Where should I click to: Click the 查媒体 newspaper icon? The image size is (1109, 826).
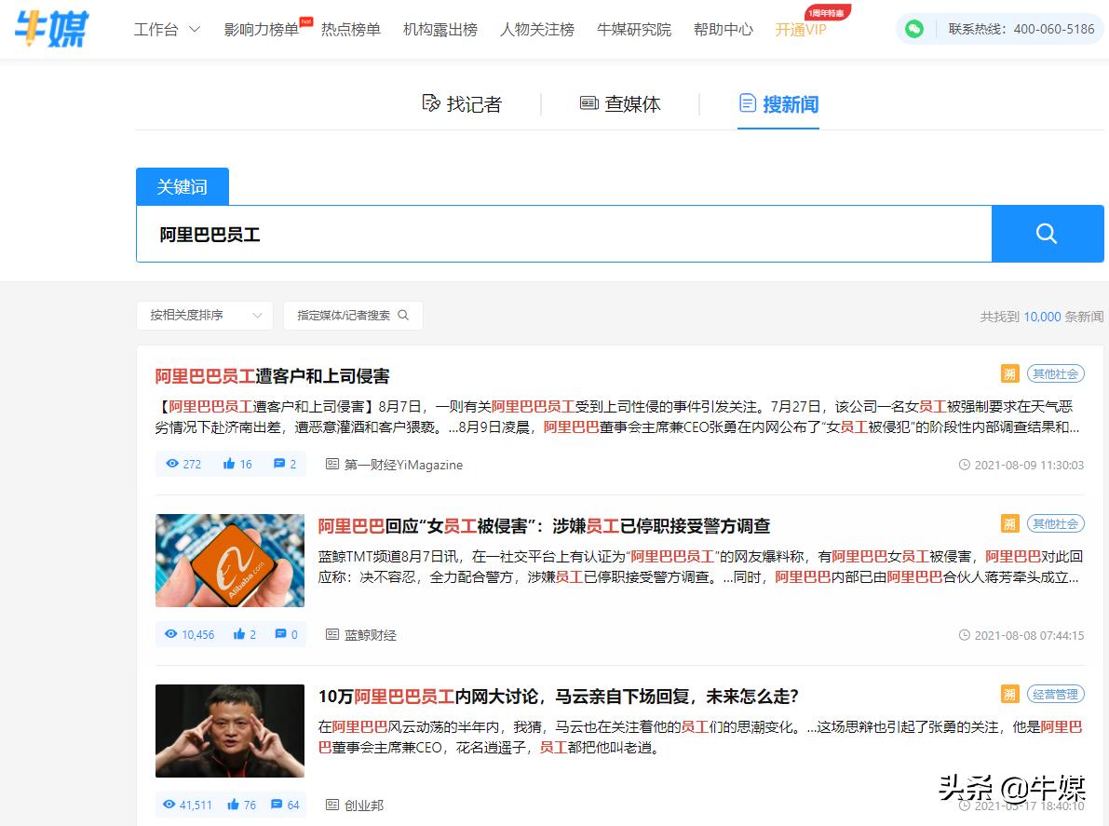click(x=589, y=103)
